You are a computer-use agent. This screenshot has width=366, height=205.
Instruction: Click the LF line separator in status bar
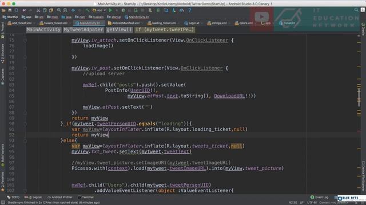coord(302,203)
